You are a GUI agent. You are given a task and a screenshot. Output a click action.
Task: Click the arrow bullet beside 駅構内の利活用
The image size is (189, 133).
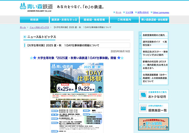pos(140,65)
